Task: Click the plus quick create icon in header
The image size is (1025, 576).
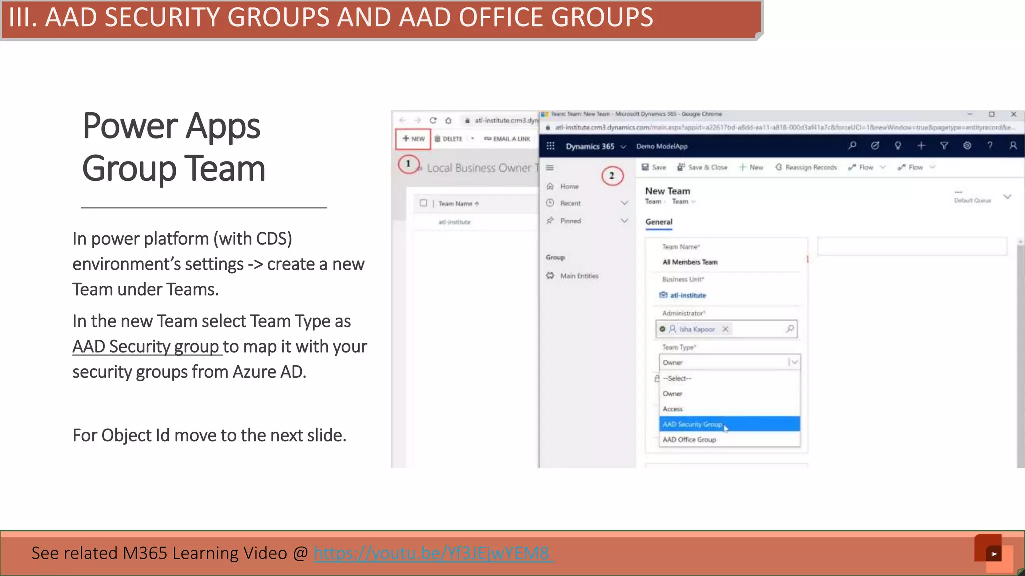Action: tap(921, 146)
